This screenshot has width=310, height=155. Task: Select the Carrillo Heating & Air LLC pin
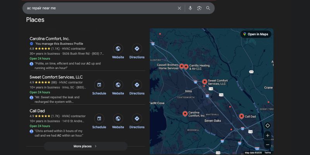186,67
